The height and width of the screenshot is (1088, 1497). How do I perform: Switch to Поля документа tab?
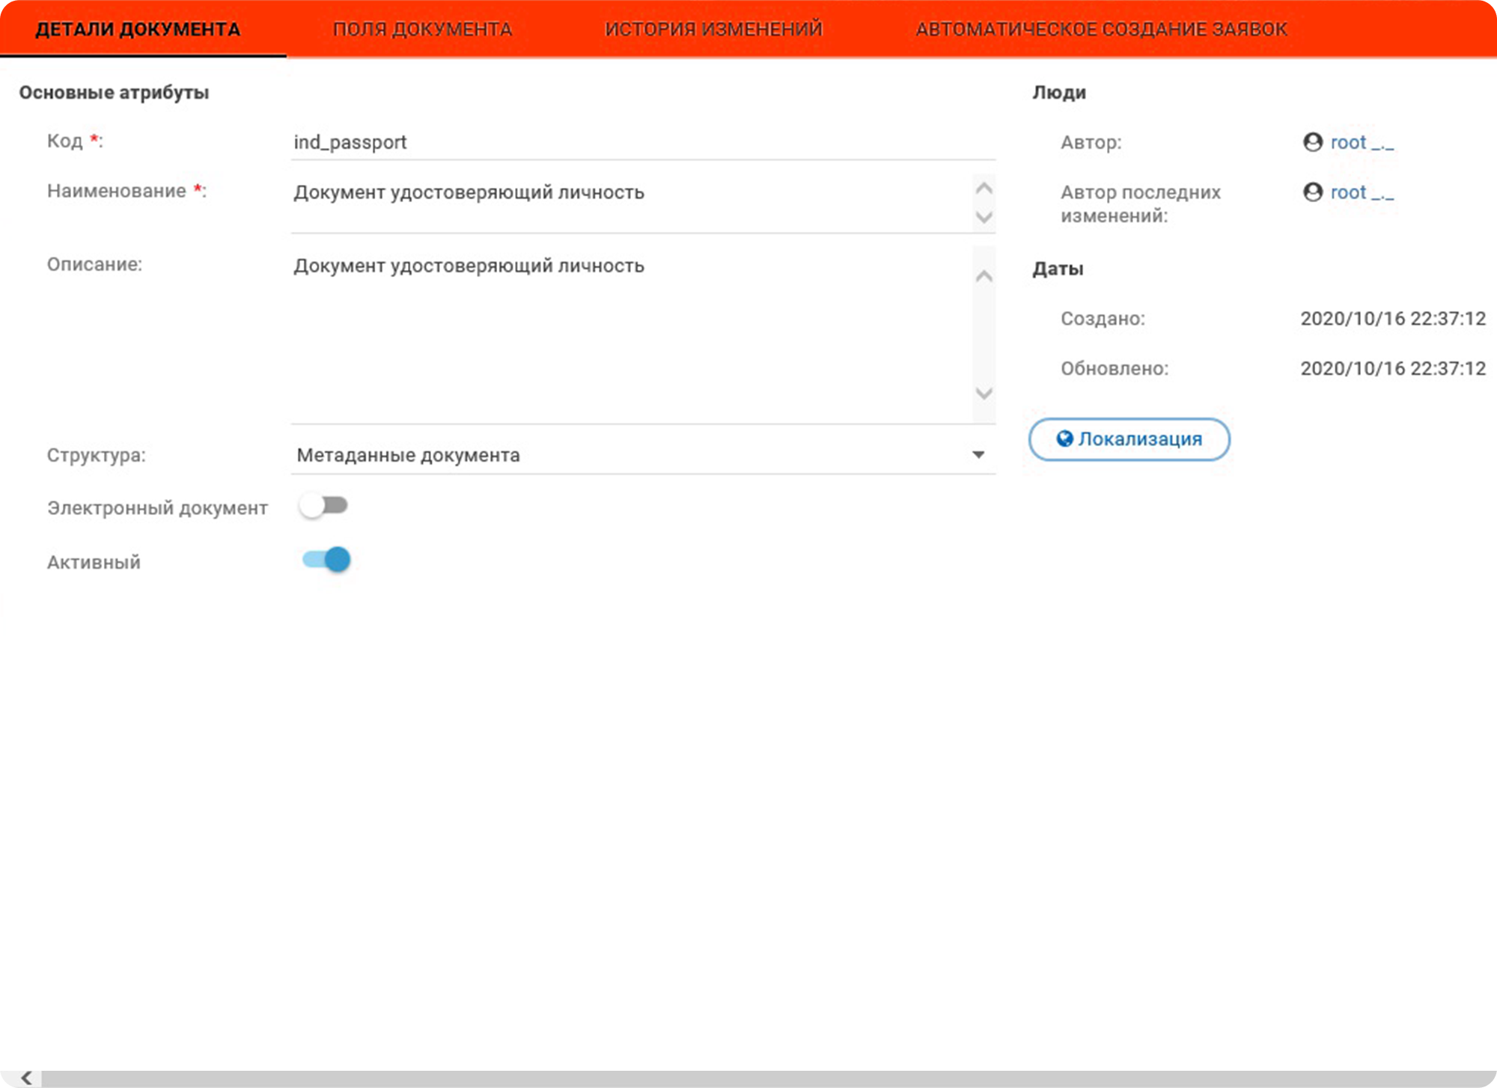point(422,29)
